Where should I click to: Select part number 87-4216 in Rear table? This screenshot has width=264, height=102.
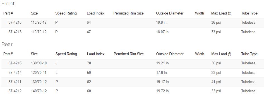pos(15,63)
